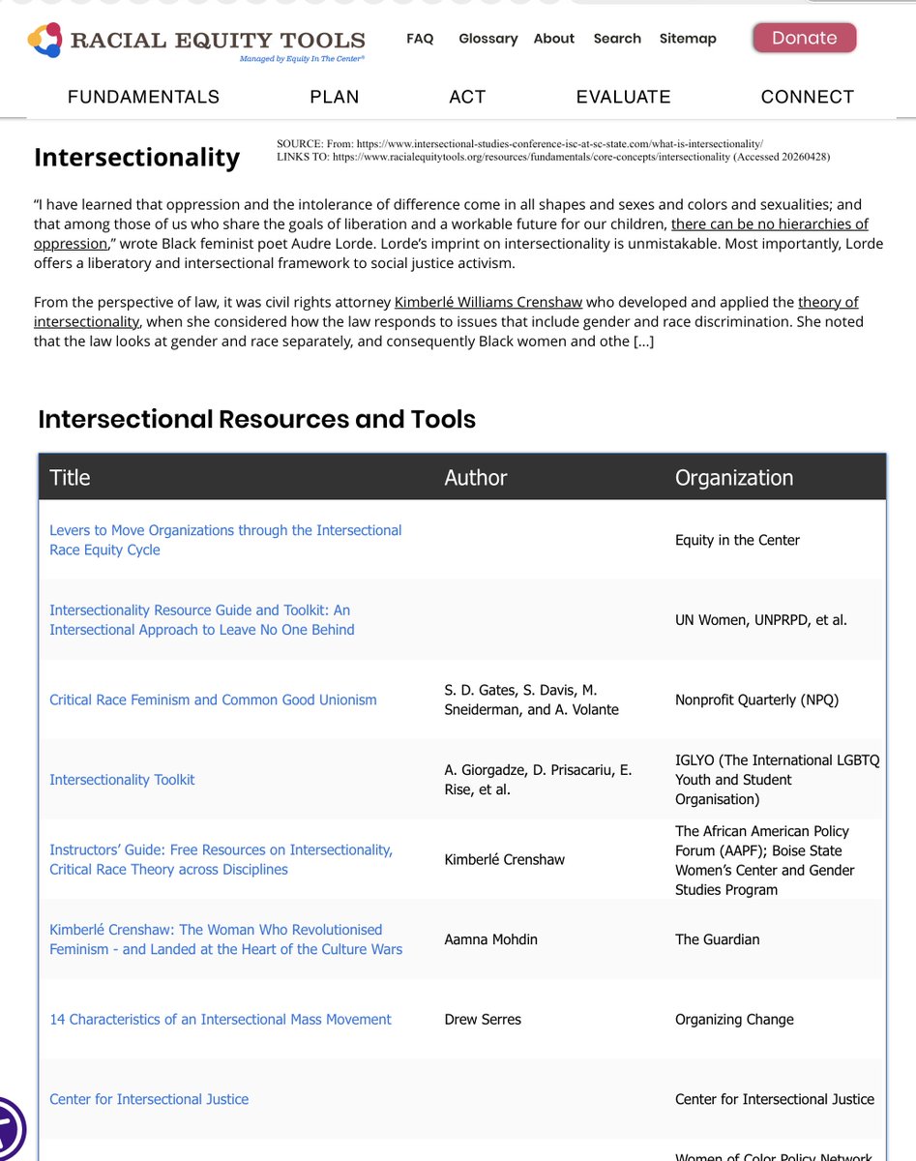The width and height of the screenshot is (916, 1161).
Task: Open the 'Kimberlé Crenshaw: The Woman Who Revolutionised Feminism' article
Action: click(x=226, y=939)
